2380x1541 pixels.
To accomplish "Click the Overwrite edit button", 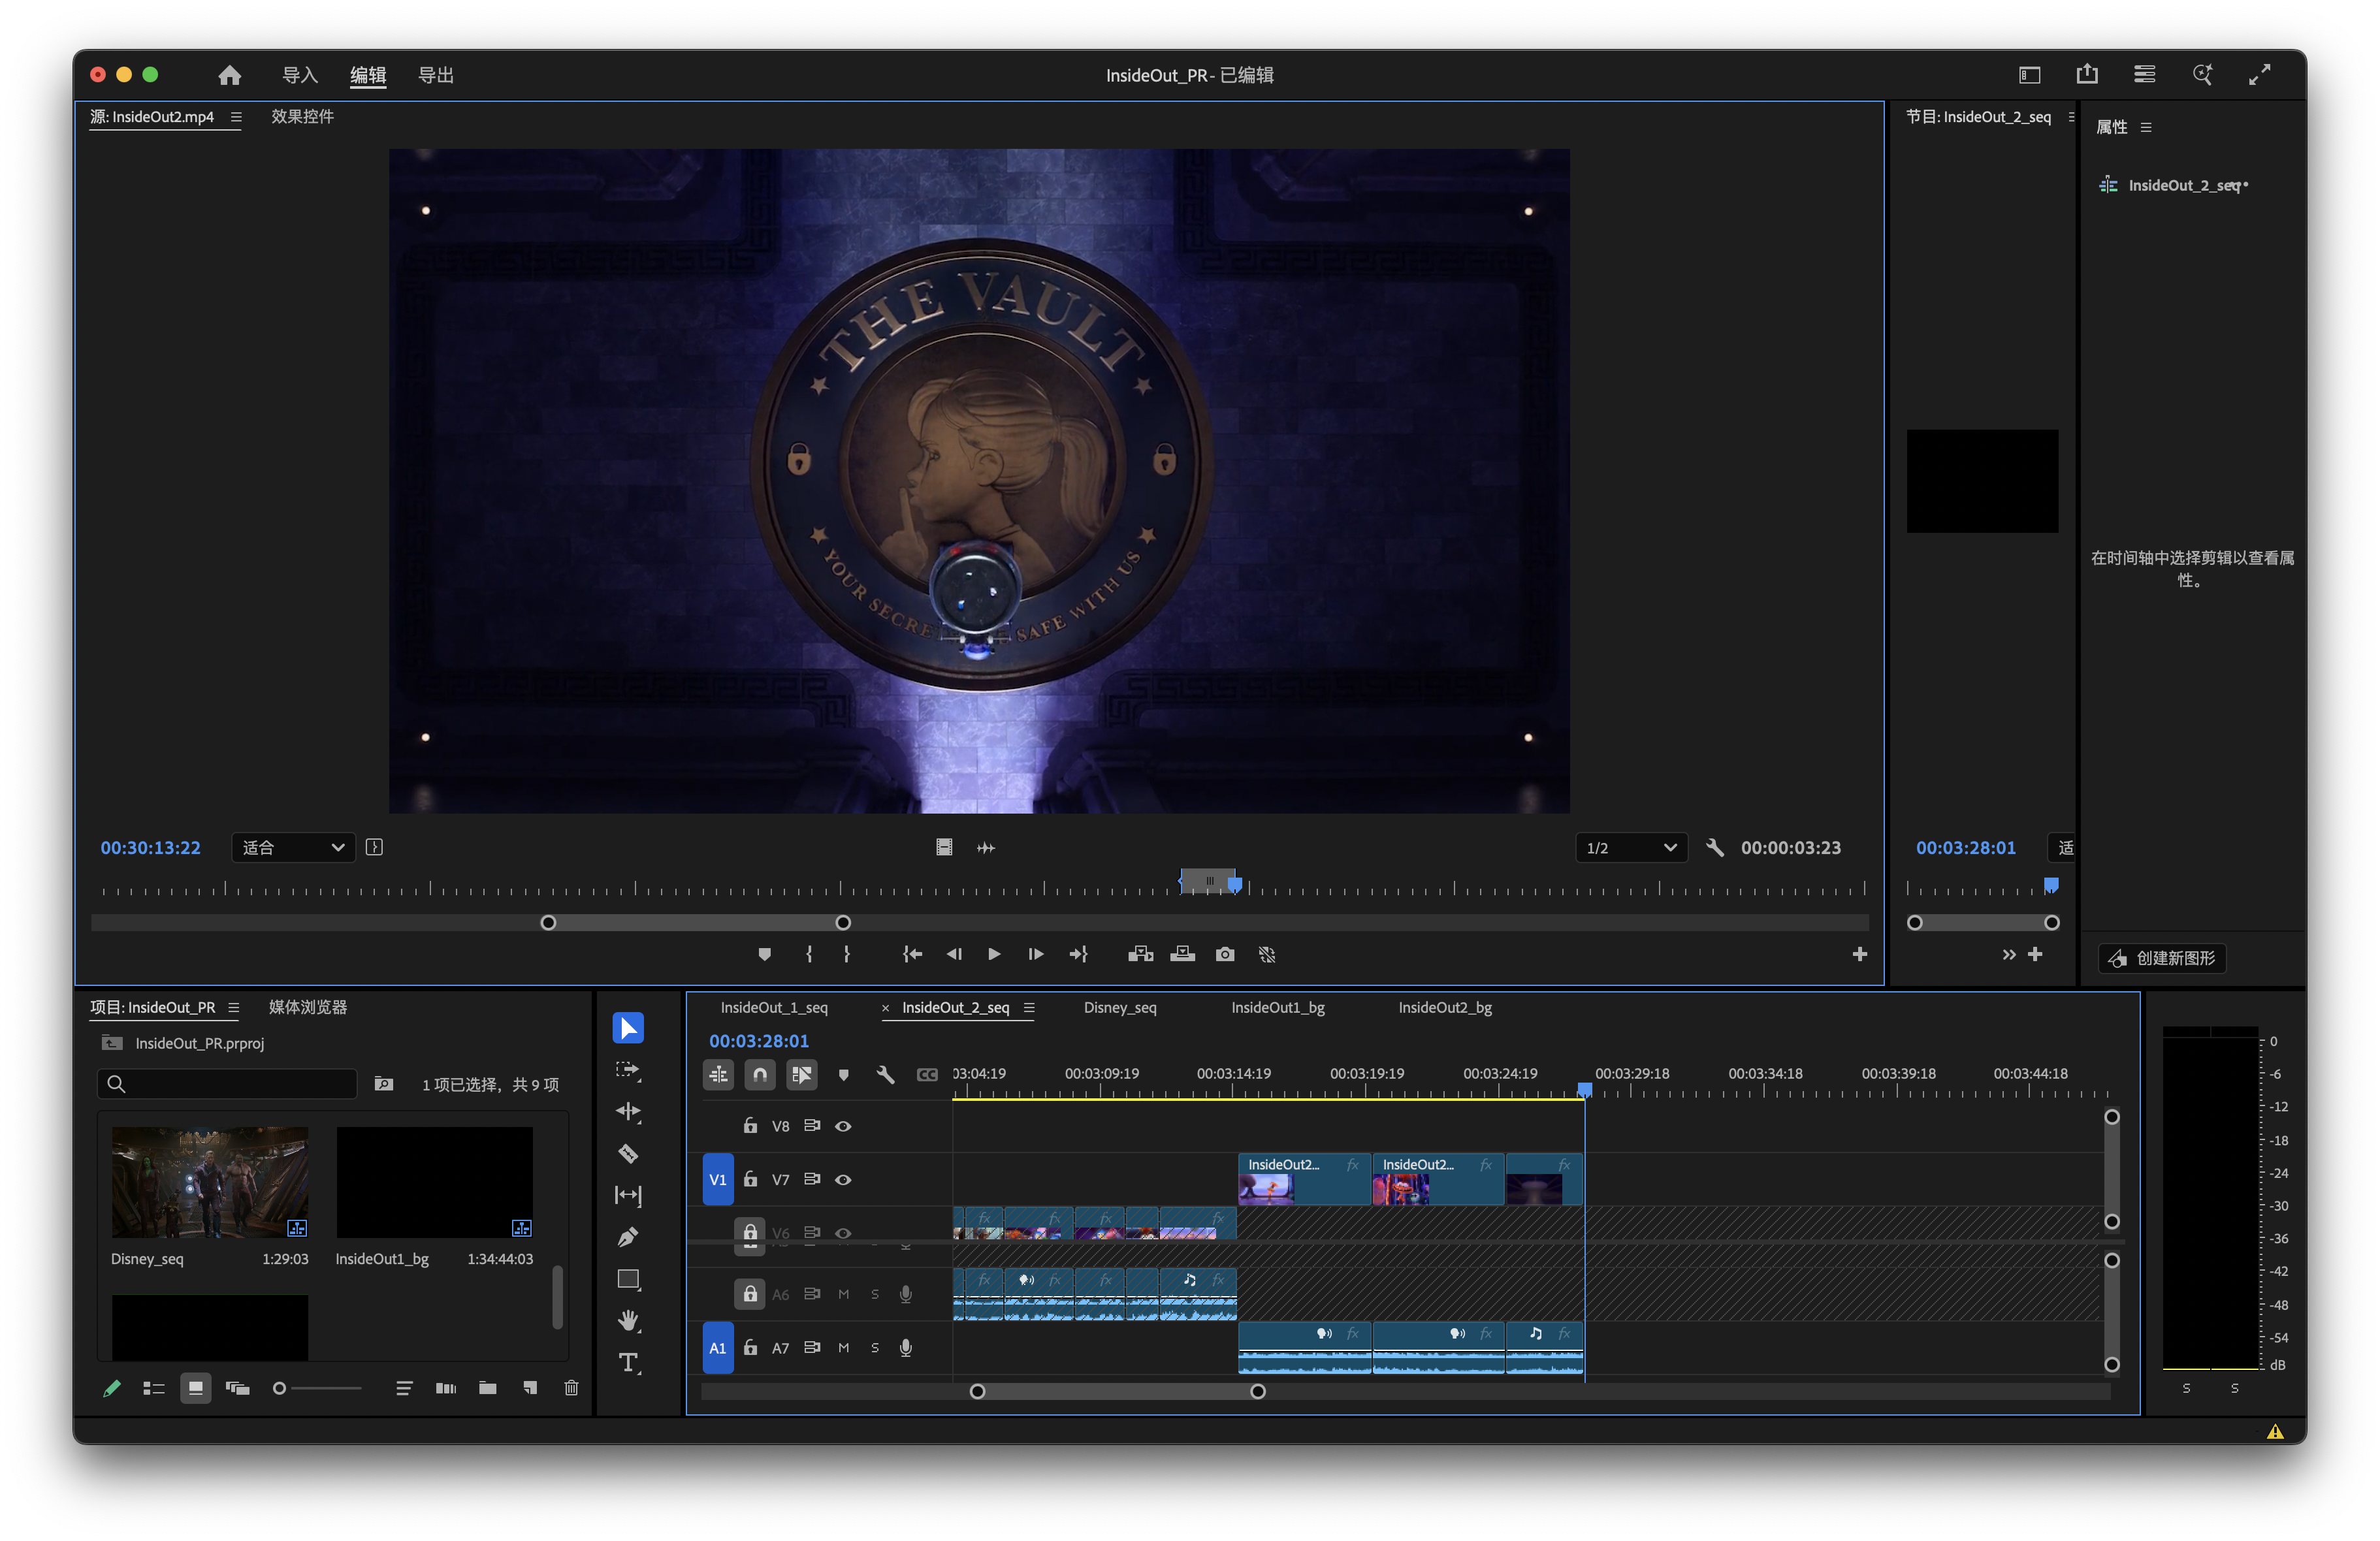I will tap(1183, 954).
